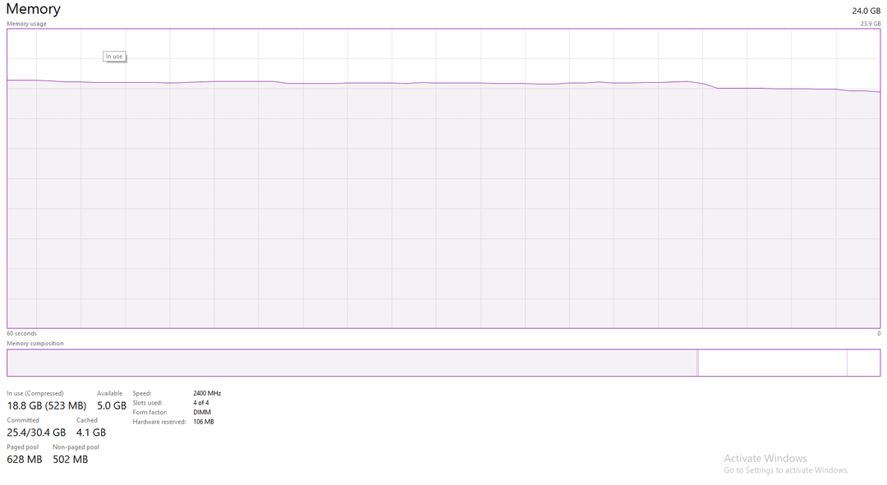Click the Memory heading title
The width and height of the screenshot is (887, 485).
pyautogui.click(x=34, y=9)
